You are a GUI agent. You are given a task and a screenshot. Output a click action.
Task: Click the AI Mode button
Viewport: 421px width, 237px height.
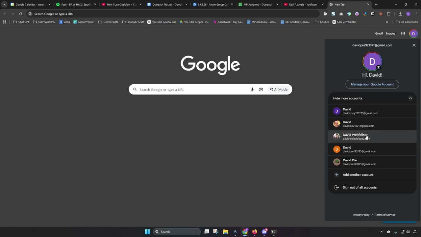pos(279,90)
